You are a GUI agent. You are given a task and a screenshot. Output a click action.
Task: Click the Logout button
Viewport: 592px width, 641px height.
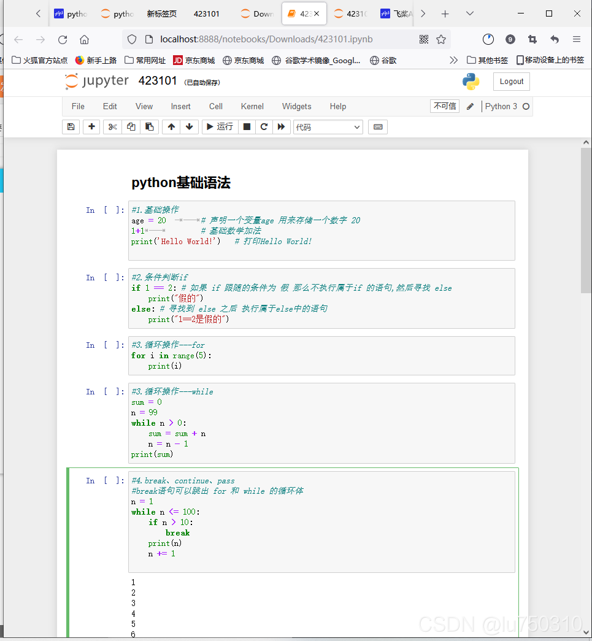[511, 81]
